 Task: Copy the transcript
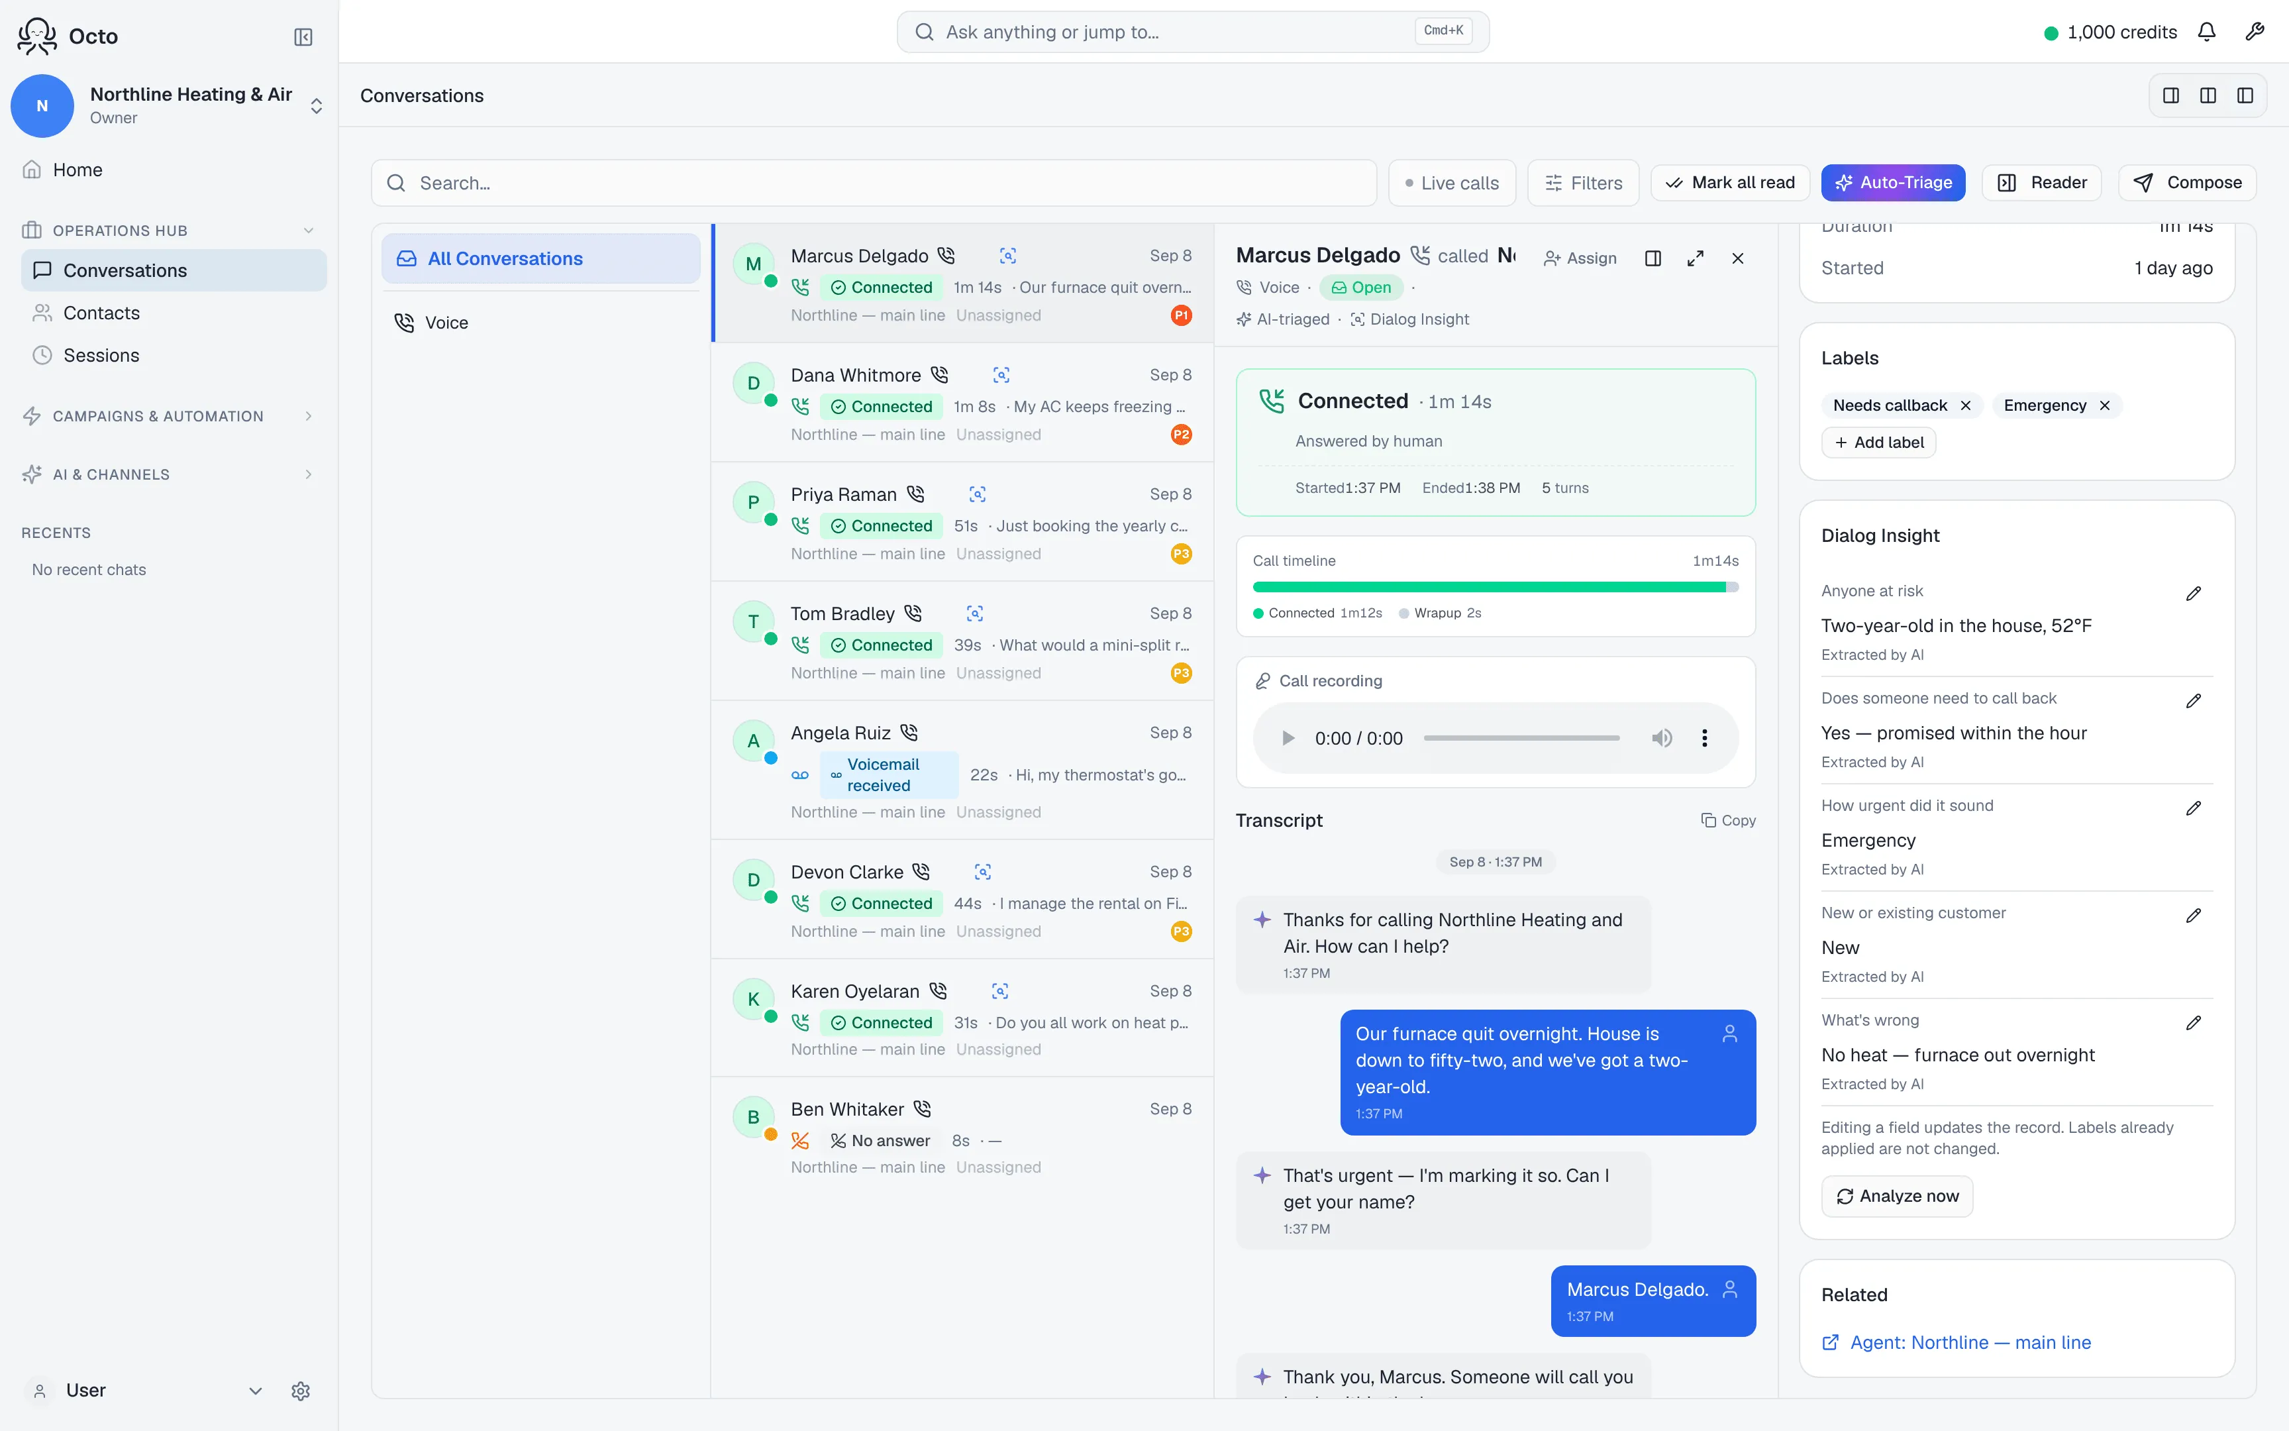pyautogui.click(x=1728, y=821)
